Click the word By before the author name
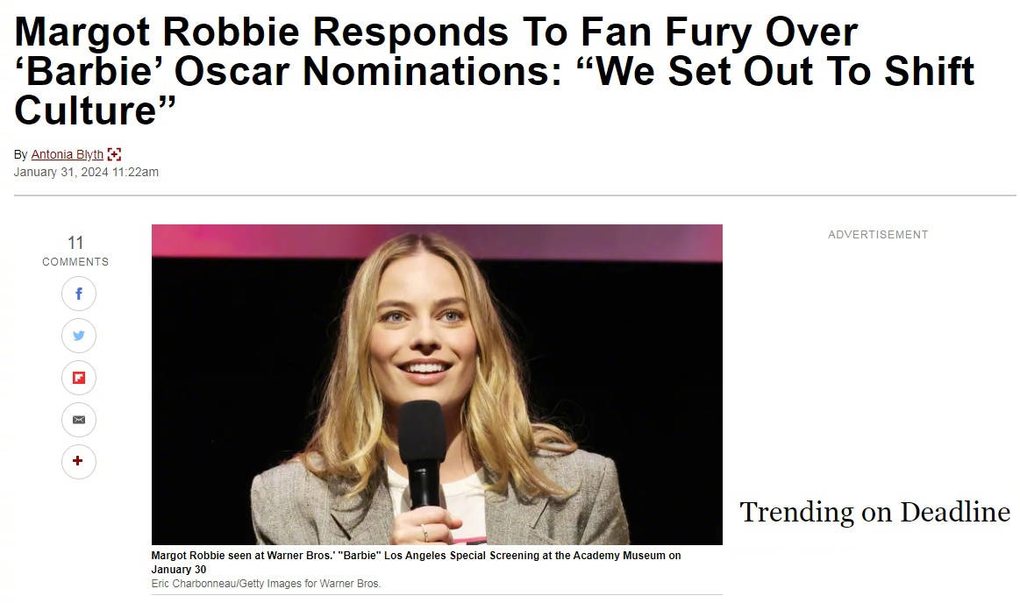 tap(20, 154)
